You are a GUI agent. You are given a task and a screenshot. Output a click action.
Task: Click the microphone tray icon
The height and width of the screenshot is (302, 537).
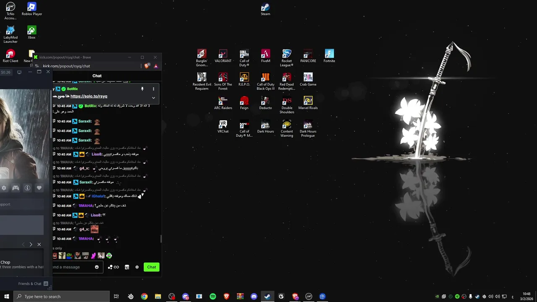(x=471, y=297)
